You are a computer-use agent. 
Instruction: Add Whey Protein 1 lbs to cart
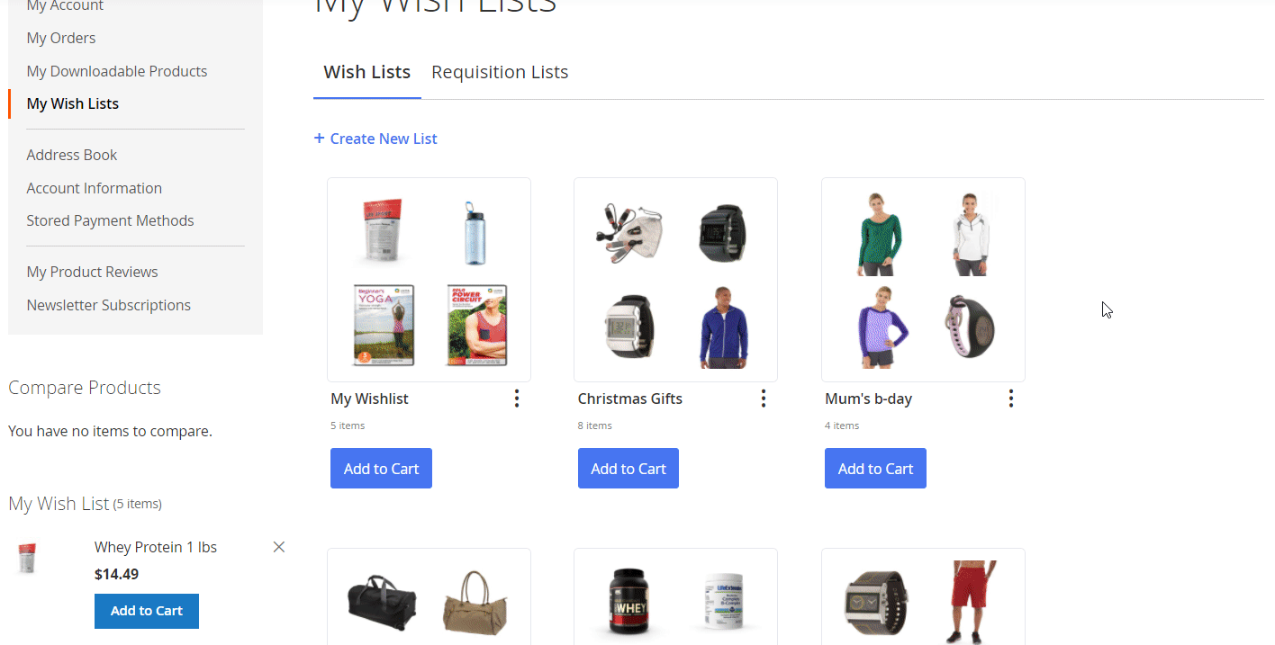147,611
